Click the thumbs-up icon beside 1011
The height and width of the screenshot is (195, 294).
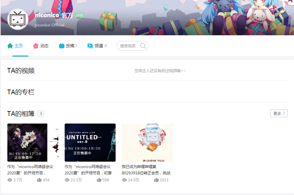[156, 180]
